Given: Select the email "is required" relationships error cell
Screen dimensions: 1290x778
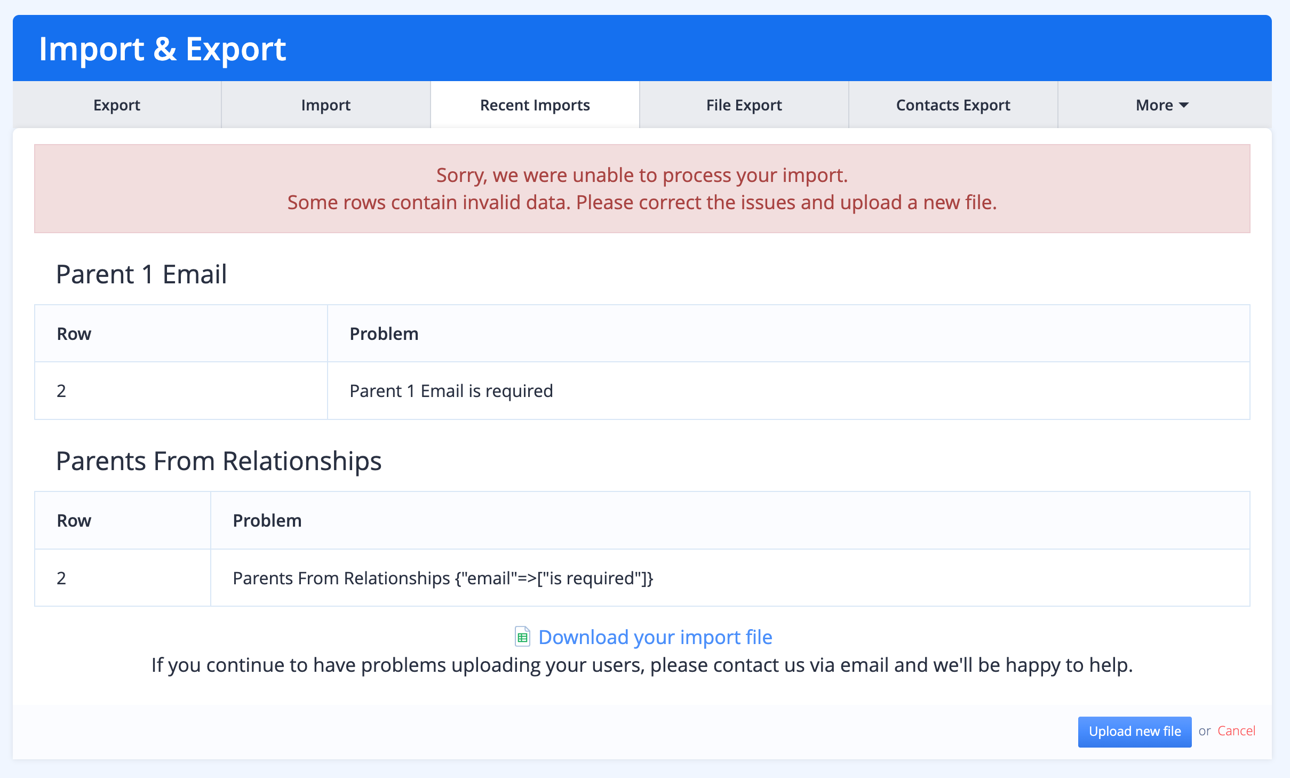Looking at the screenshot, I should (443, 578).
